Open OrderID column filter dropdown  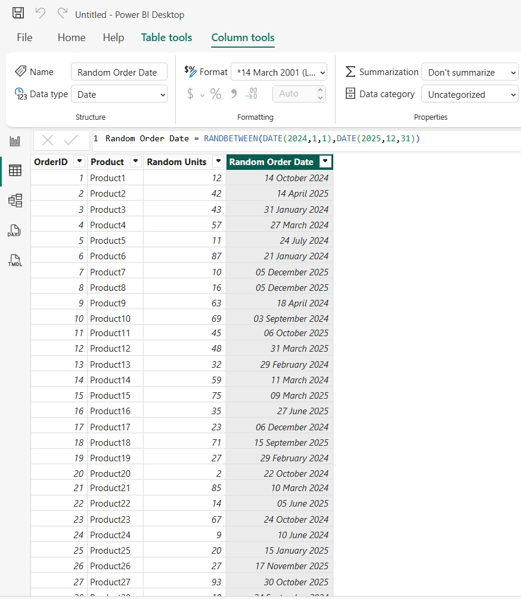coord(79,162)
